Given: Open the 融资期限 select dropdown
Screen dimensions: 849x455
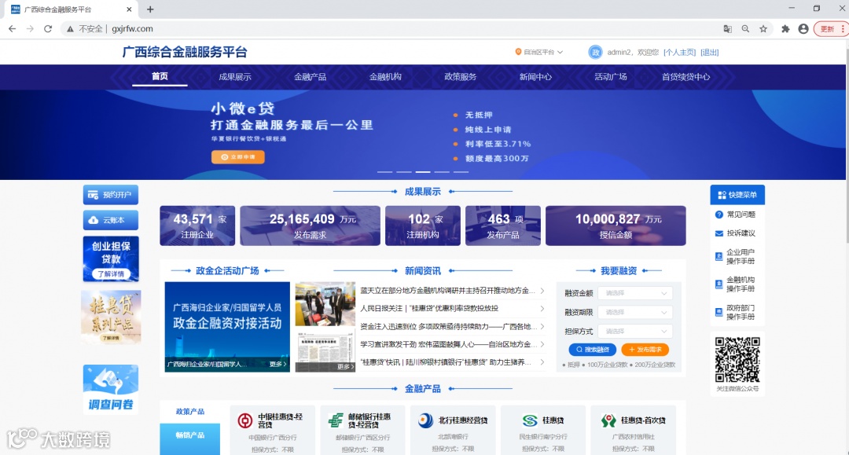Looking at the screenshot, I should click(x=636, y=312).
